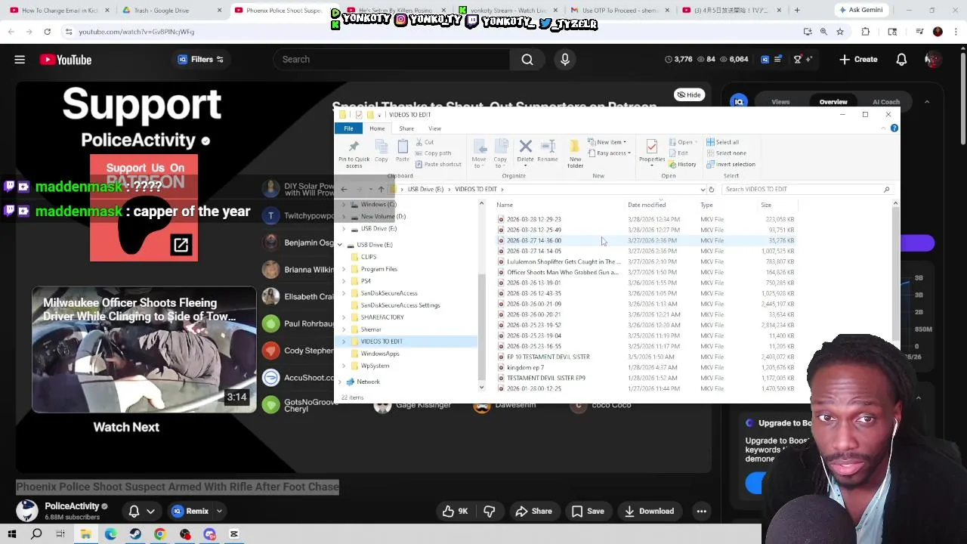
Task: Click Select all in Explorer ribbon
Action: click(x=723, y=142)
